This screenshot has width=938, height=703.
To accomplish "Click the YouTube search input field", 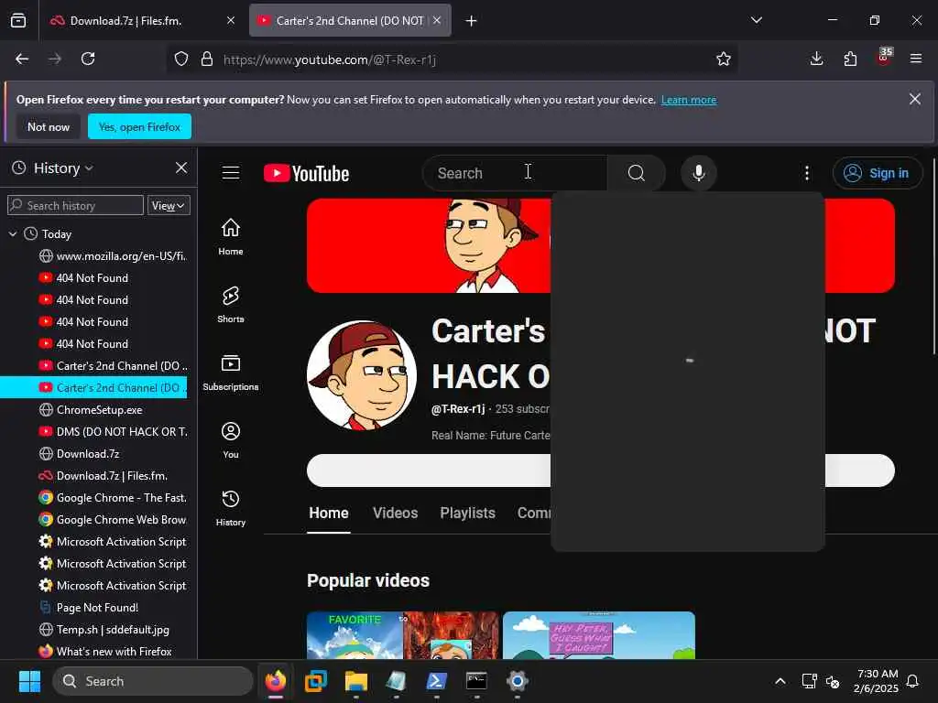I will [x=515, y=173].
